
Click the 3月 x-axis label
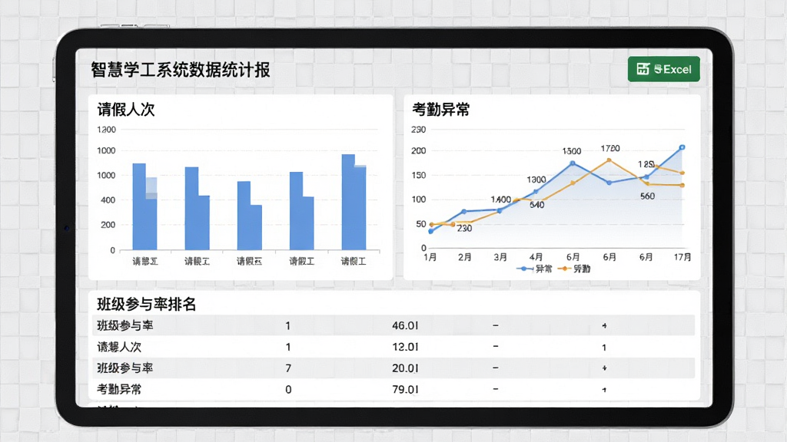(x=500, y=257)
